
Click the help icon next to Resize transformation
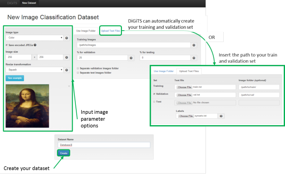click(67, 70)
